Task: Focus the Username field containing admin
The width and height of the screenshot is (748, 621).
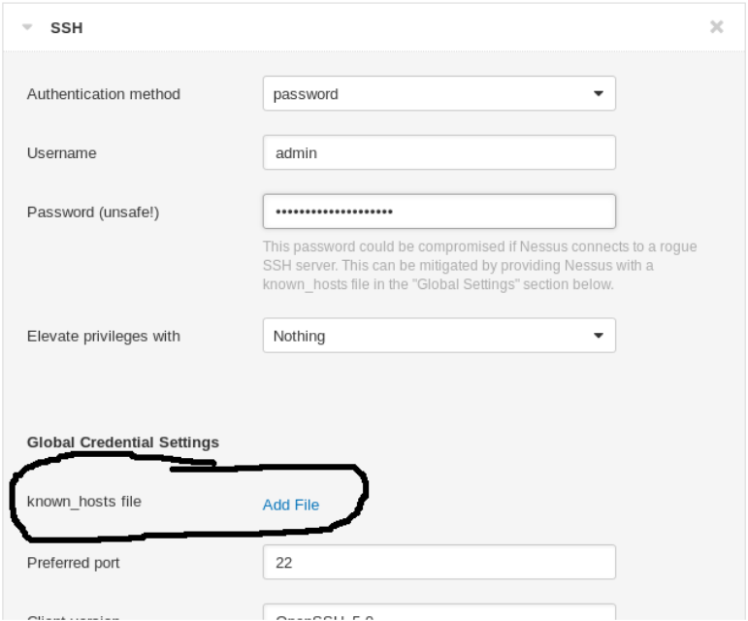Action: pos(439,152)
